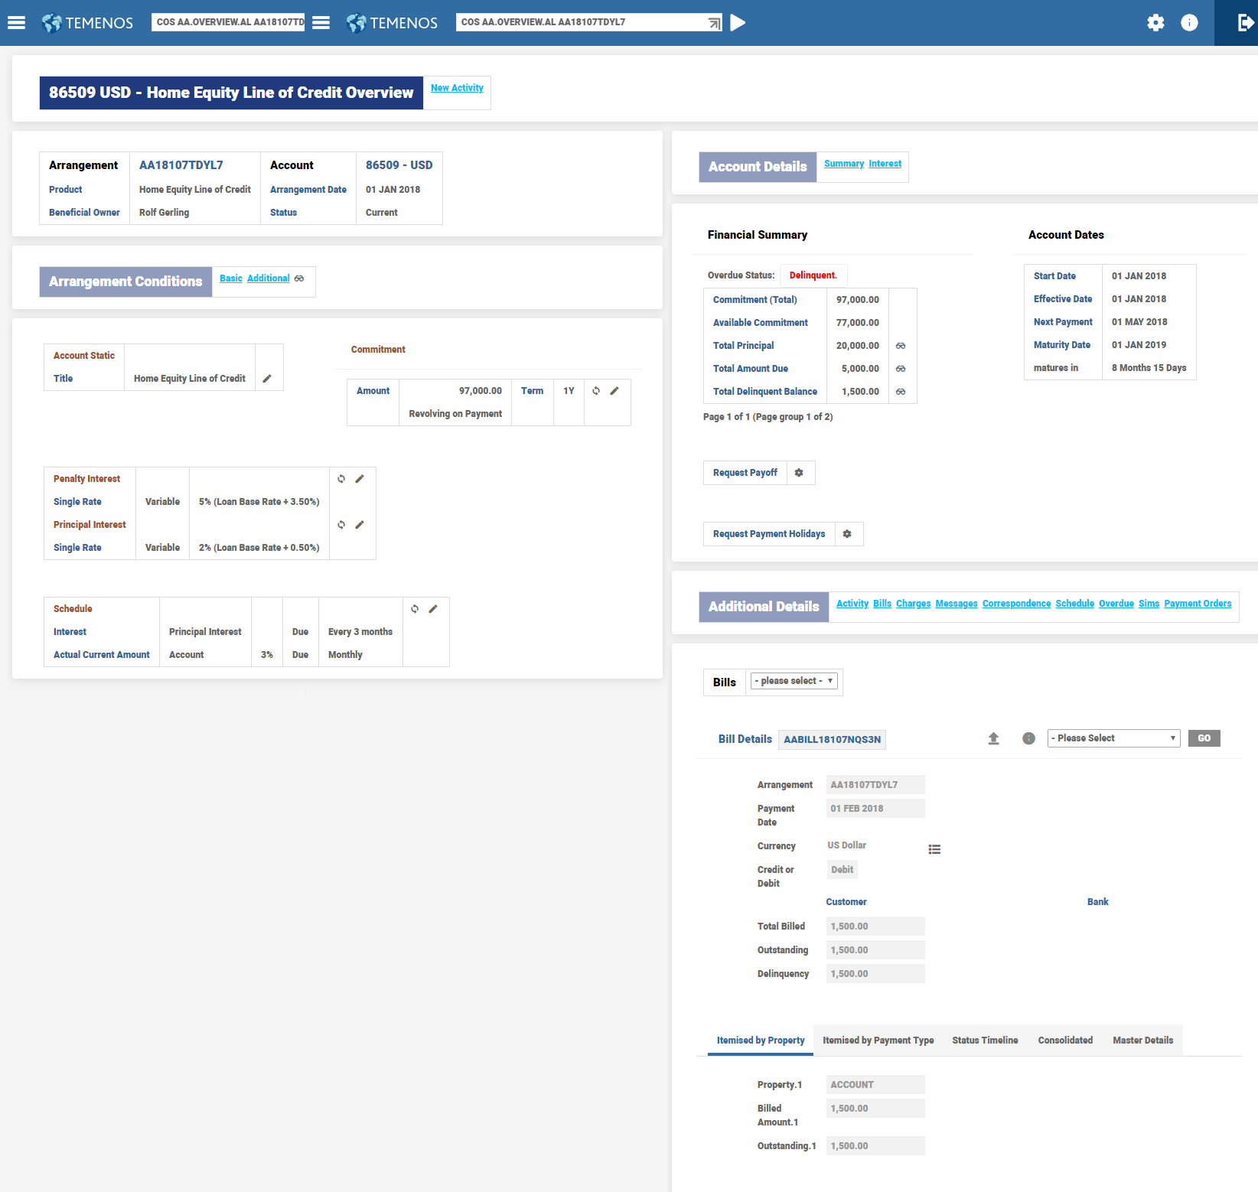Screen dimensions: 1258x1192
Task: Open the info icon in top bar
Action: (x=1189, y=23)
